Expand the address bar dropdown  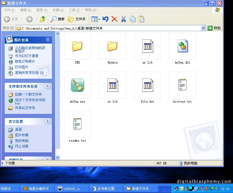point(203,28)
